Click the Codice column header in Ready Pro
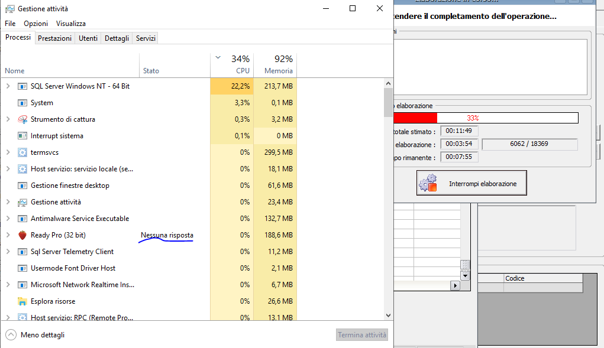The width and height of the screenshot is (604, 348). click(543, 278)
